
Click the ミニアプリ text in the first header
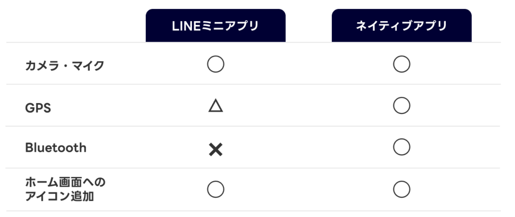click(x=230, y=26)
